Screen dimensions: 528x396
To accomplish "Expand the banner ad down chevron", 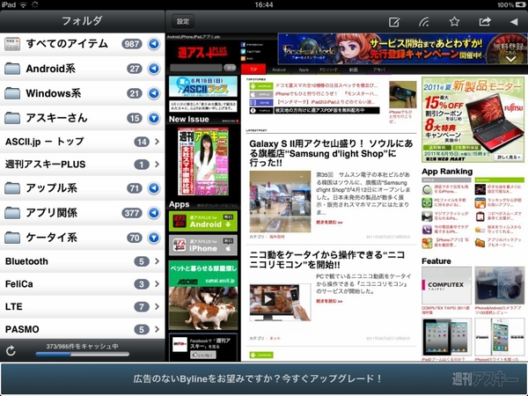I will 510,59.
